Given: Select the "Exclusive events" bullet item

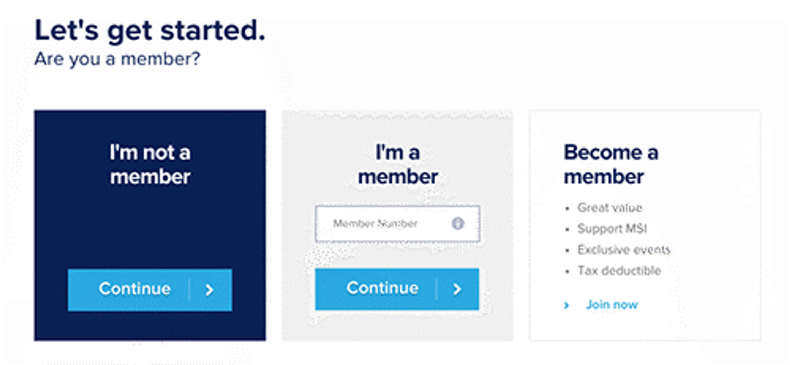Looking at the screenshot, I should [x=623, y=250].
